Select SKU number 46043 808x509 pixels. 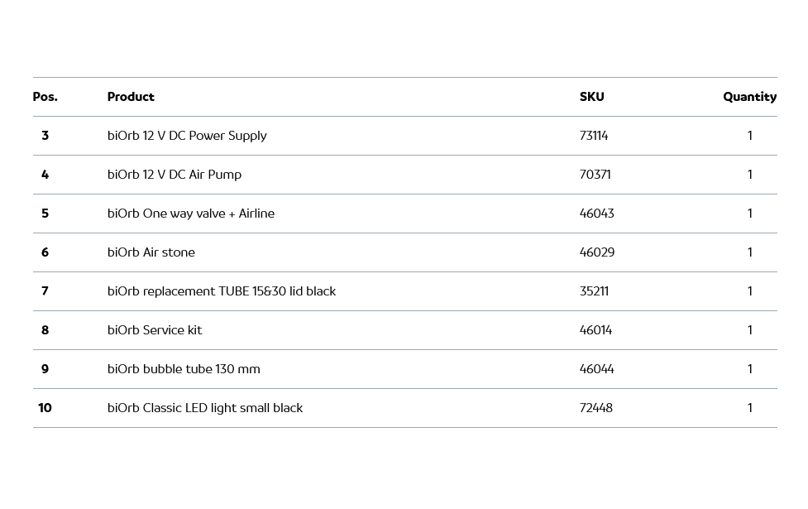597,214
